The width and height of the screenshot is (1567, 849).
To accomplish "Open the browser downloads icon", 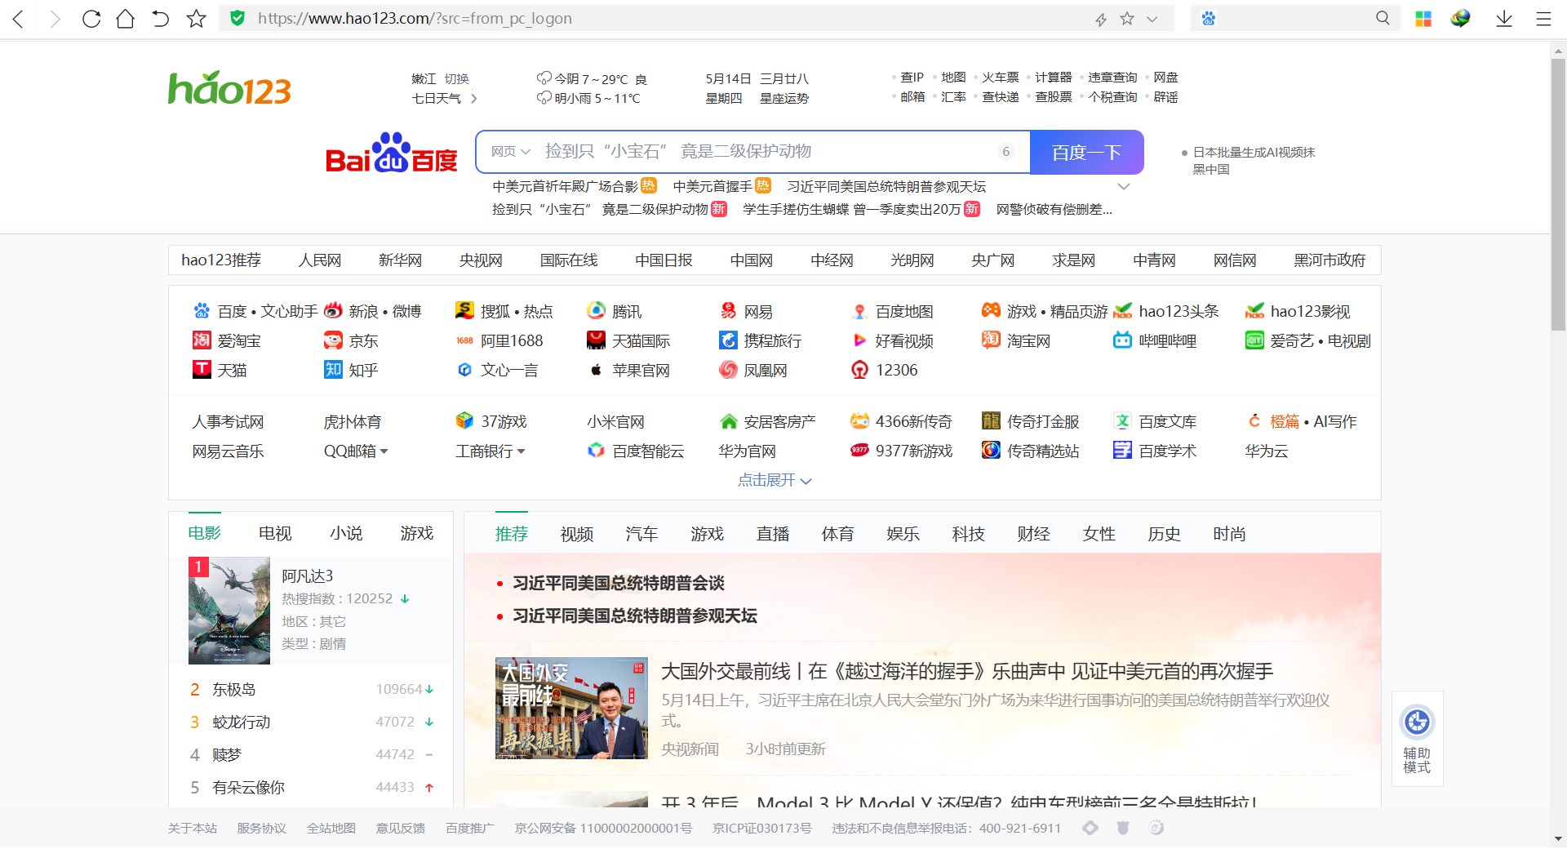I will click(x=1504, y=19).
